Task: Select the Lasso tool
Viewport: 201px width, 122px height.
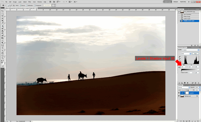Action: [3, 16]
